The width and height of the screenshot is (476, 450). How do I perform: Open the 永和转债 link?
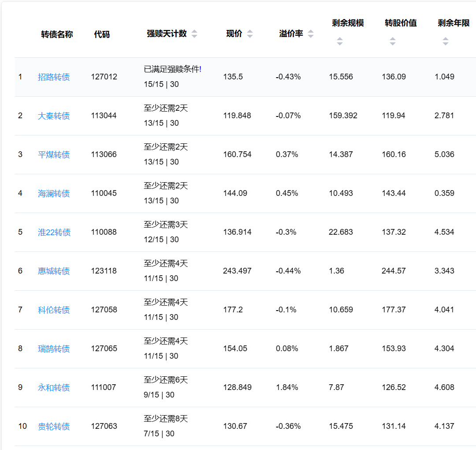54,388
